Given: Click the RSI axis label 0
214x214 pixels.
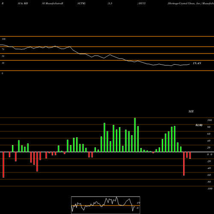Looking at the screenshot, I should pos(2,73).
